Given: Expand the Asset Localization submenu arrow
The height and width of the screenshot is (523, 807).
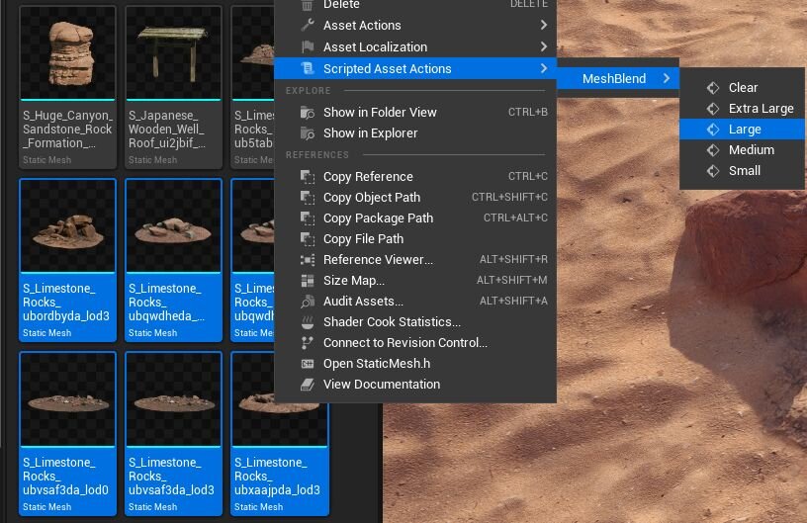Looking at the screenshot, I should tap(544, 46).
